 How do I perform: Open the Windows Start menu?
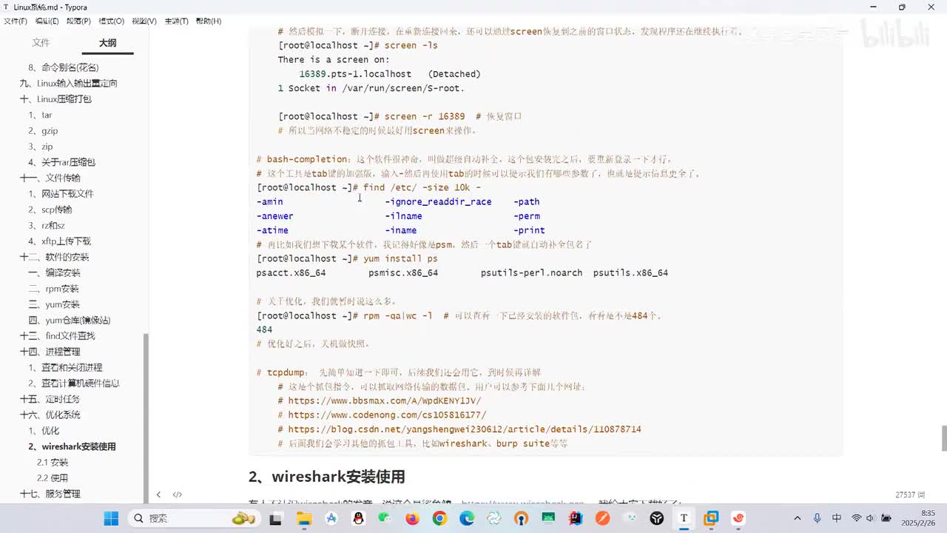pos(111,518)
